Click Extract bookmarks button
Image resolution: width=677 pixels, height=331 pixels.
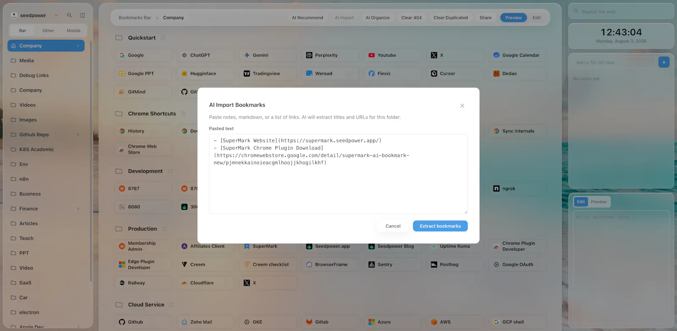(440, 226)
